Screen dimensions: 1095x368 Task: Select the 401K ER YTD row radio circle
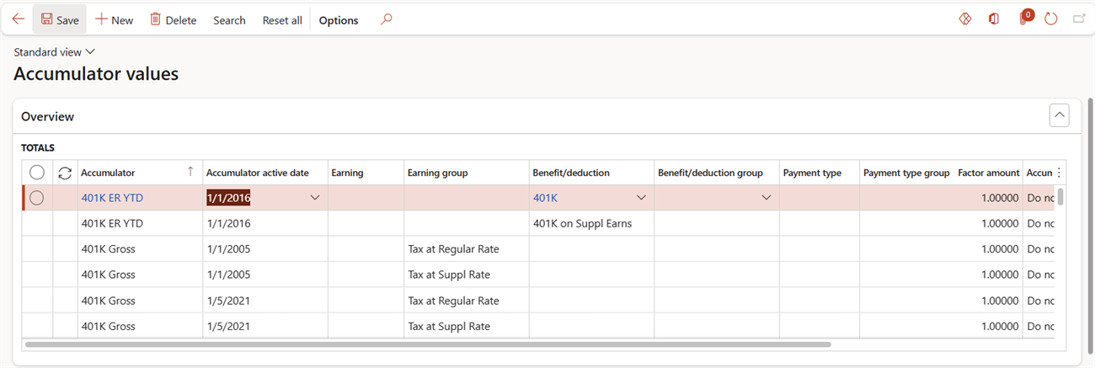tap(37, 198)
